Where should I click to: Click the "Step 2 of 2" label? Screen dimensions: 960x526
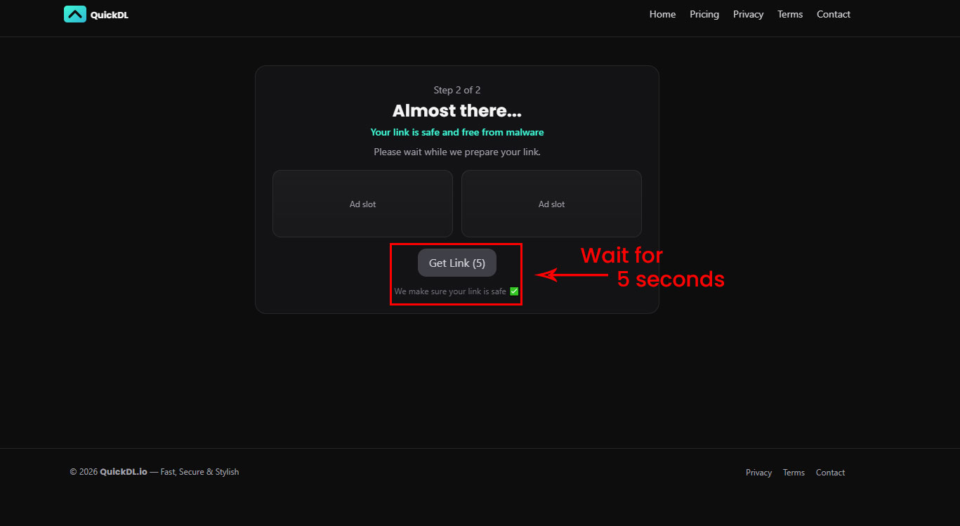pyautogui.click(x=456, y=90)
